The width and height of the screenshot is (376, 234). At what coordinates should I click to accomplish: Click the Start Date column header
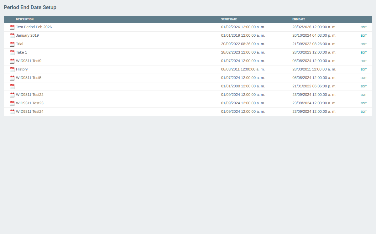point(229,19)
